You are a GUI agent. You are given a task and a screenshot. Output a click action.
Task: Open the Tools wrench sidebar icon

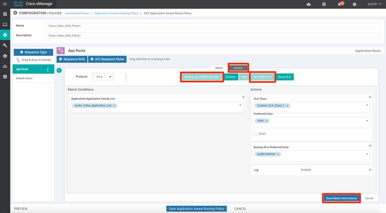5,45
